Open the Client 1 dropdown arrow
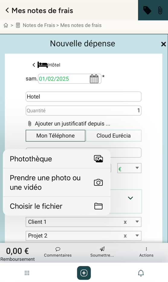The image size is (168, 282). 137,222
